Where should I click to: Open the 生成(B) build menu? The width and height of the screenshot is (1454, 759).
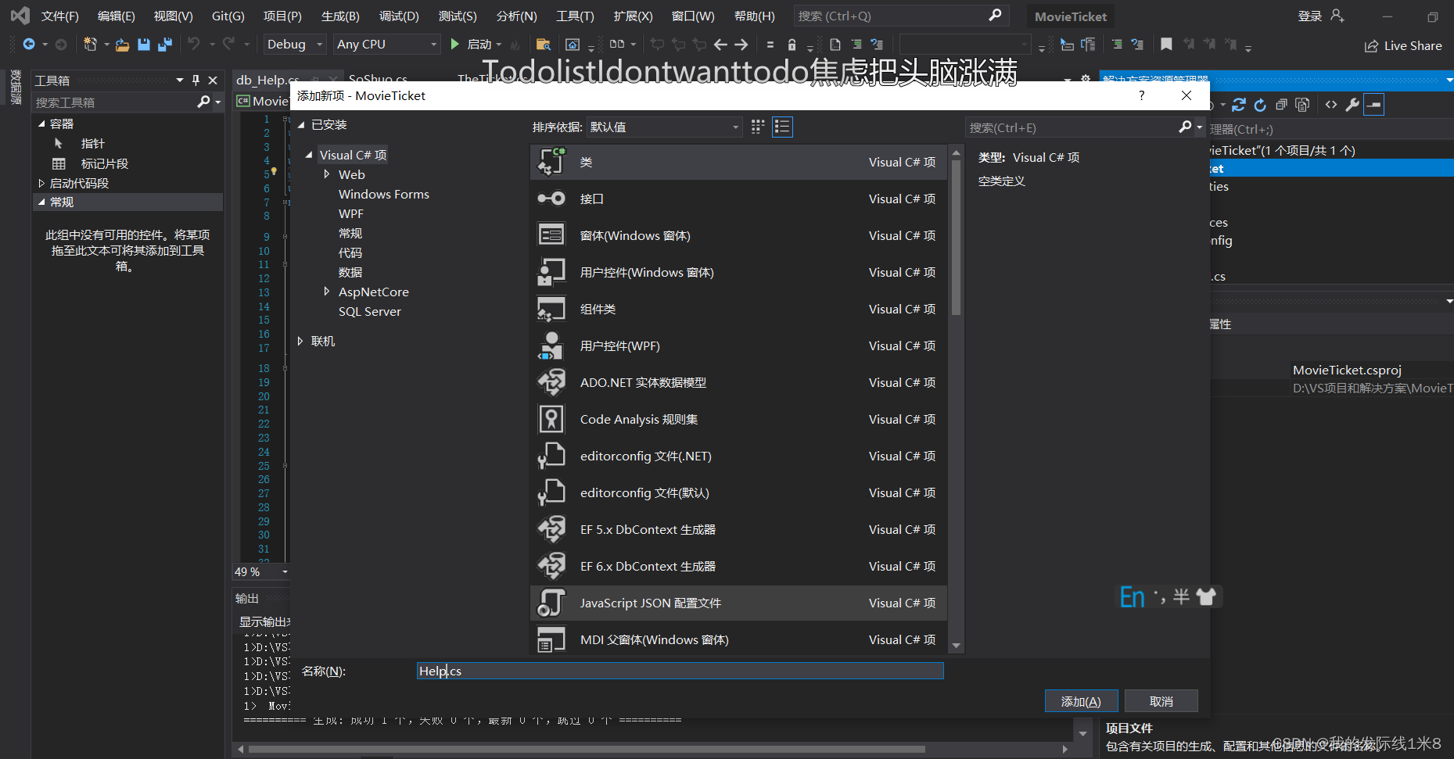tap(340, 16)
